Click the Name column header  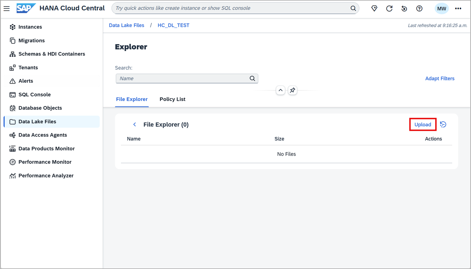tap(134, 139)
